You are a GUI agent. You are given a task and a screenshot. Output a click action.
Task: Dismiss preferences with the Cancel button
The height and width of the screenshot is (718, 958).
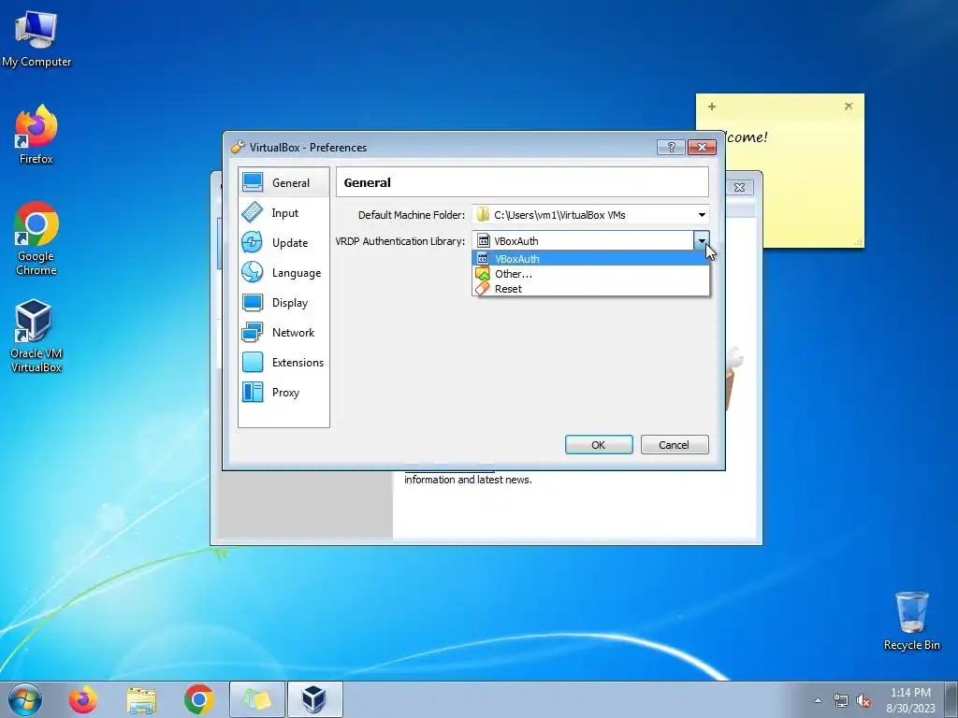click(675, 444)
